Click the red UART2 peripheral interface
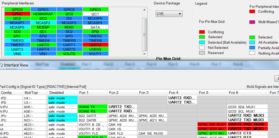 95,45
